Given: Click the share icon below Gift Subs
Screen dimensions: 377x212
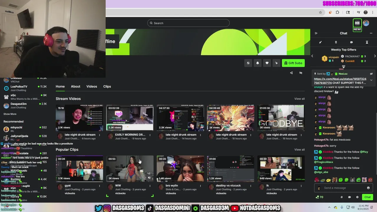Looking at the screenshot, I should 291,73.
